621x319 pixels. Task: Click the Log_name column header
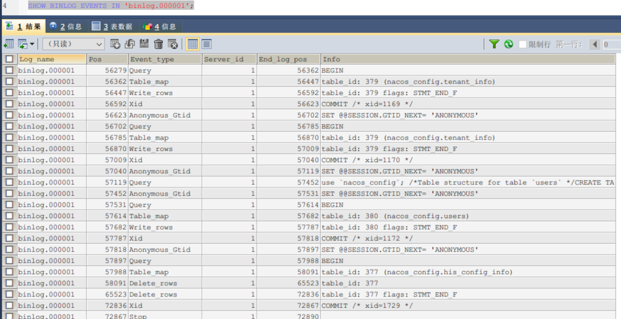(x=52, y=59)
